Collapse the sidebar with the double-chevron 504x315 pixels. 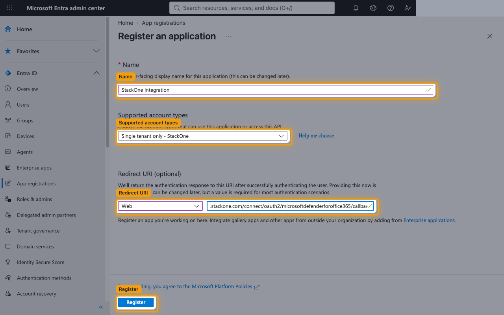point(101,307)
